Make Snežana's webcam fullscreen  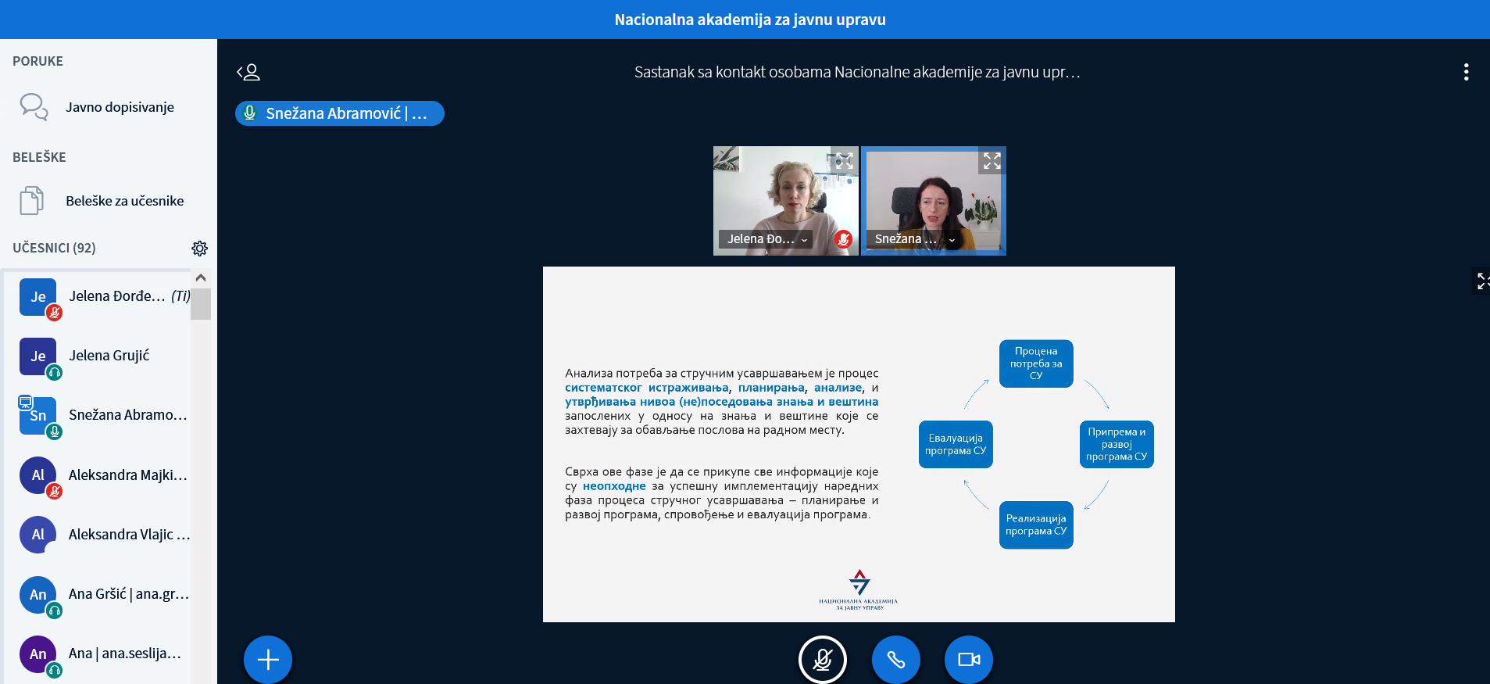point(992,162)
